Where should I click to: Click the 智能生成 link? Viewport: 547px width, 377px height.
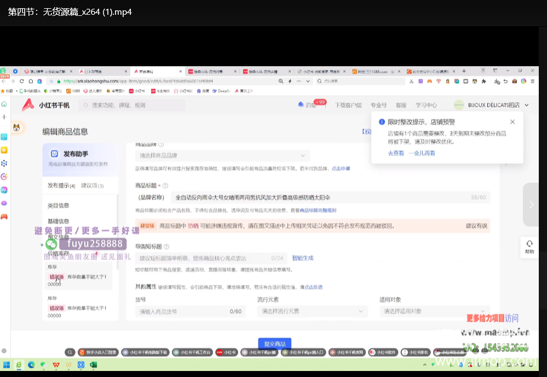tap(303, 258)
